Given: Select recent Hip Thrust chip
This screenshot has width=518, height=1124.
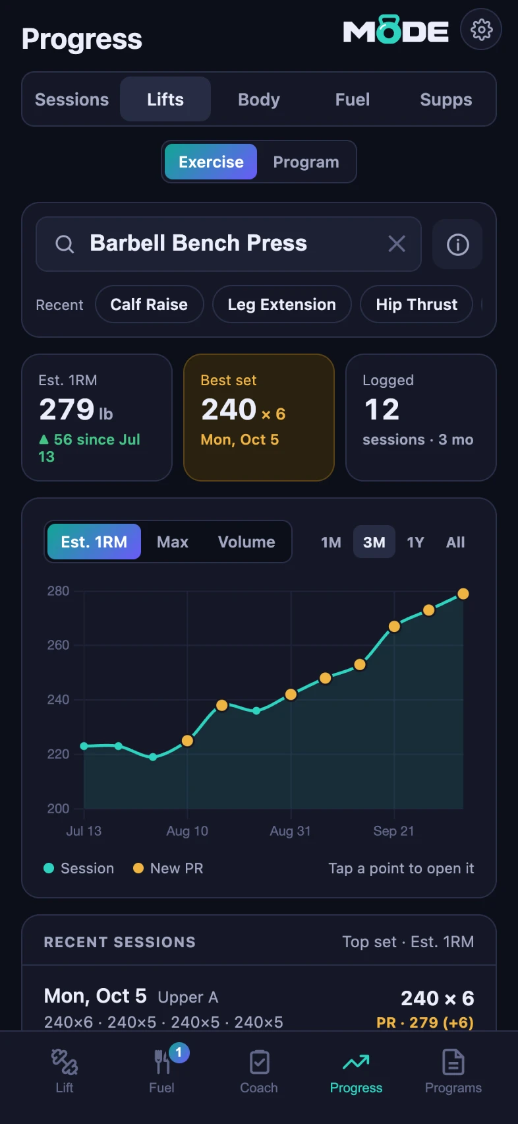Looking at the screenshot, I should point(417,304).
